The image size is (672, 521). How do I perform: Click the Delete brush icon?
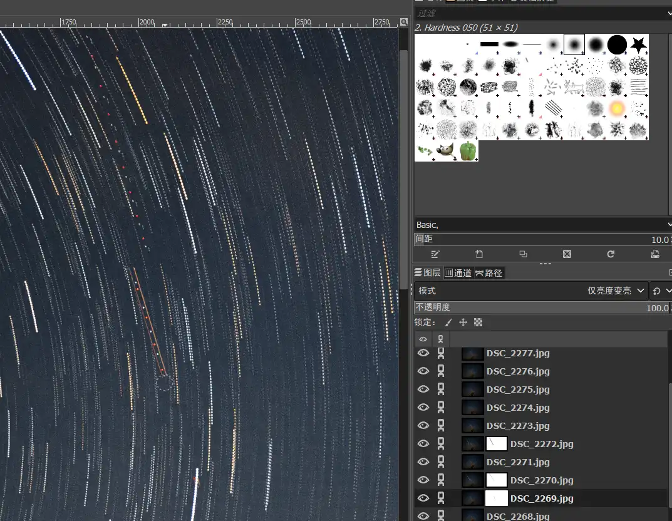pyautogui.click(x=567, y=254)
